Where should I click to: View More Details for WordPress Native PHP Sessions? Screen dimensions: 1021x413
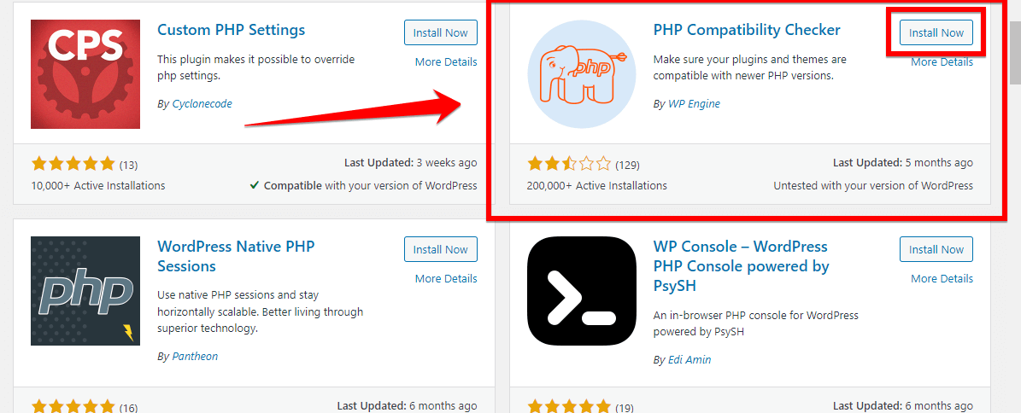pos(446,279)
